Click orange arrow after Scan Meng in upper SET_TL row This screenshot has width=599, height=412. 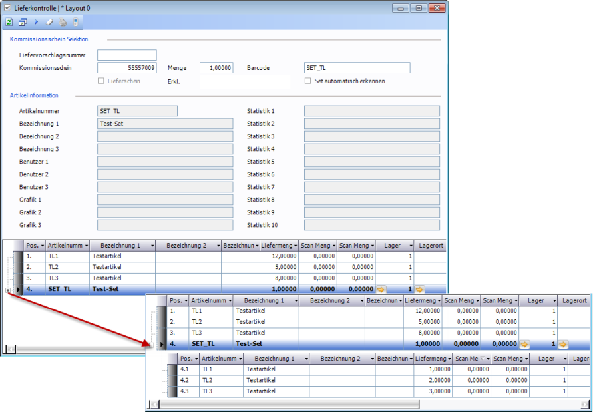tap(381, 290)
